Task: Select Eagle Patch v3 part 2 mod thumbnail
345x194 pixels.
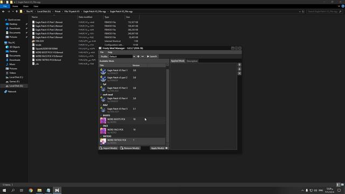Action: [103, 79]
